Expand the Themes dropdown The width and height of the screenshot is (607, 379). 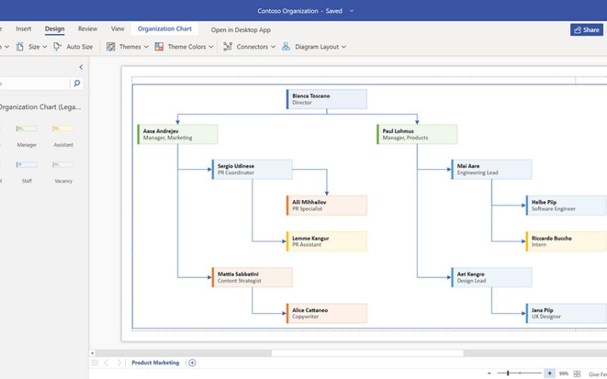pos(146,47)
